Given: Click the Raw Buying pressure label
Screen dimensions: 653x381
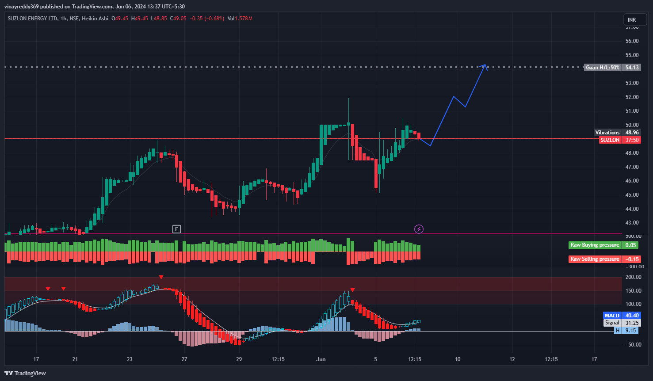Looking at the screenshot, I should [595, 245].
